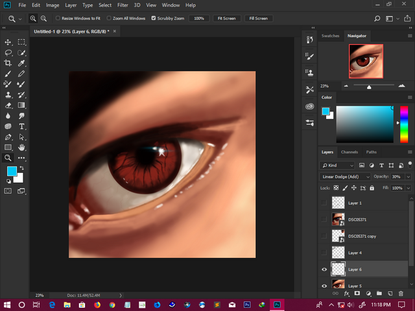This screenshot has width=415, height=311.
Task: Click the 100% zoom button
Action: [x=199, y=19]
